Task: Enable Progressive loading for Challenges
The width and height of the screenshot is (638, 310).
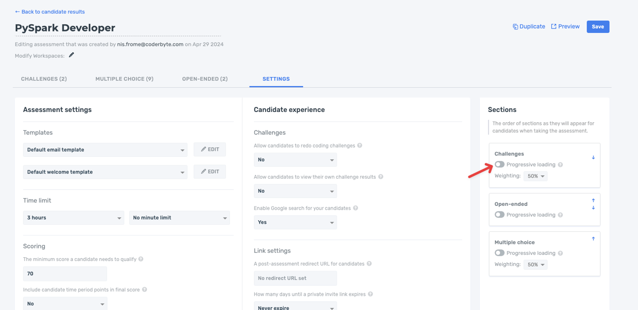Action: point(499,165)
